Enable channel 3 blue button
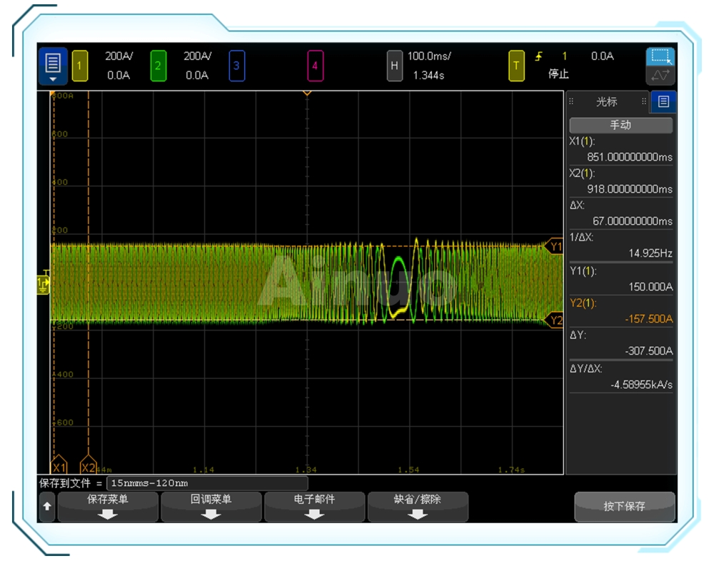714x561 pixels. [237, 66]
